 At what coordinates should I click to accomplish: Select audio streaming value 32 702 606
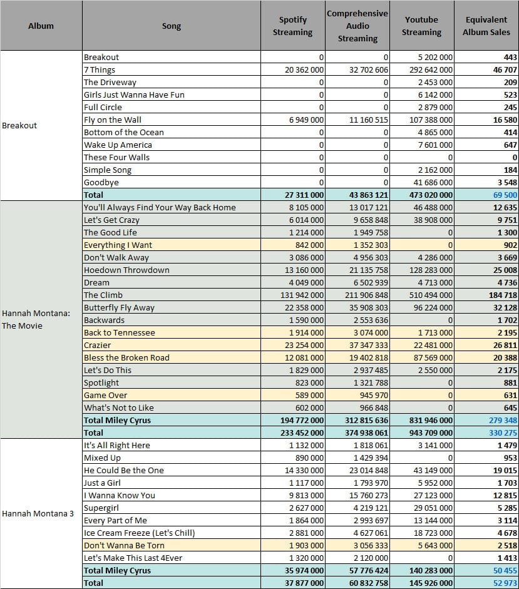click(x=357, y=69)
